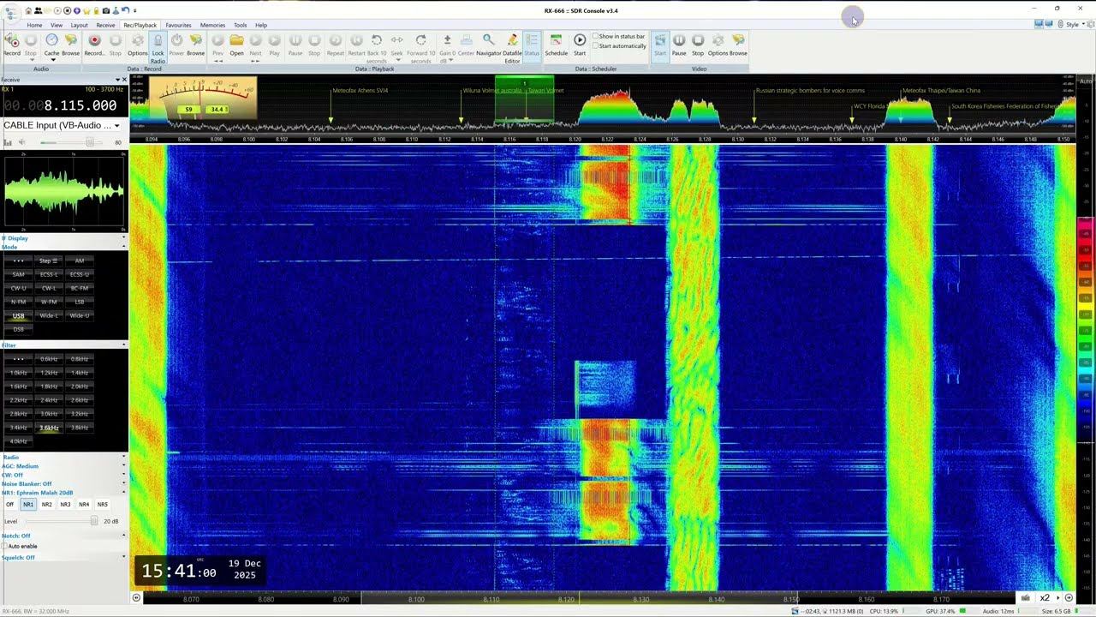Viewport: 1096px width, 617px height.
Task: Pause the video recording
Action: pyautogui.click(x=679, y=45)
